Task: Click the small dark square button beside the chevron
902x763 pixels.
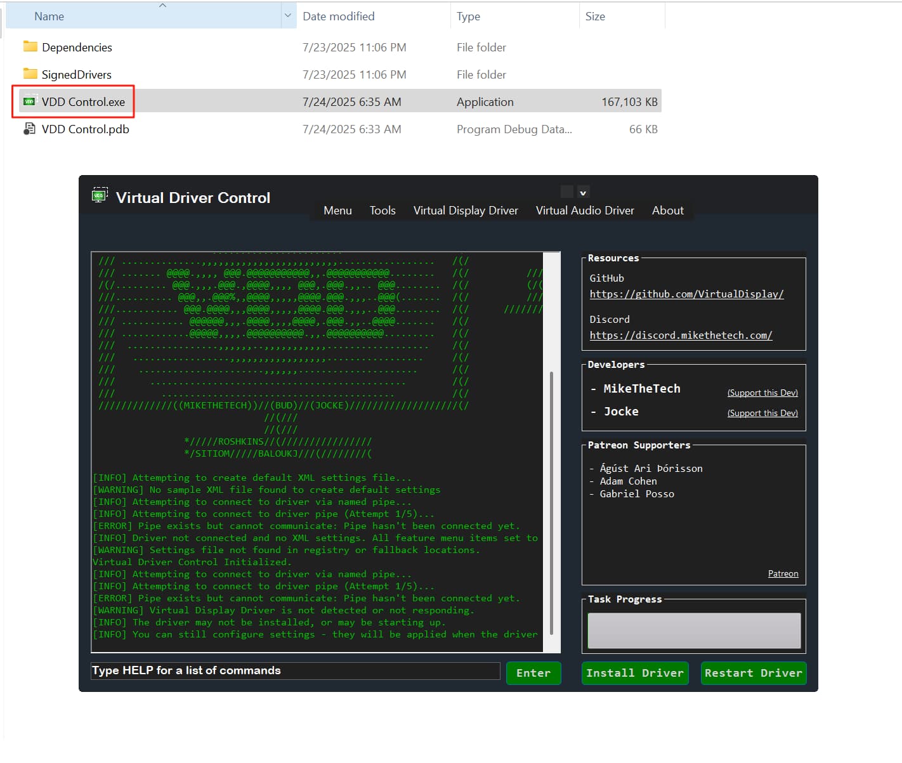Action: pos(567,192)
